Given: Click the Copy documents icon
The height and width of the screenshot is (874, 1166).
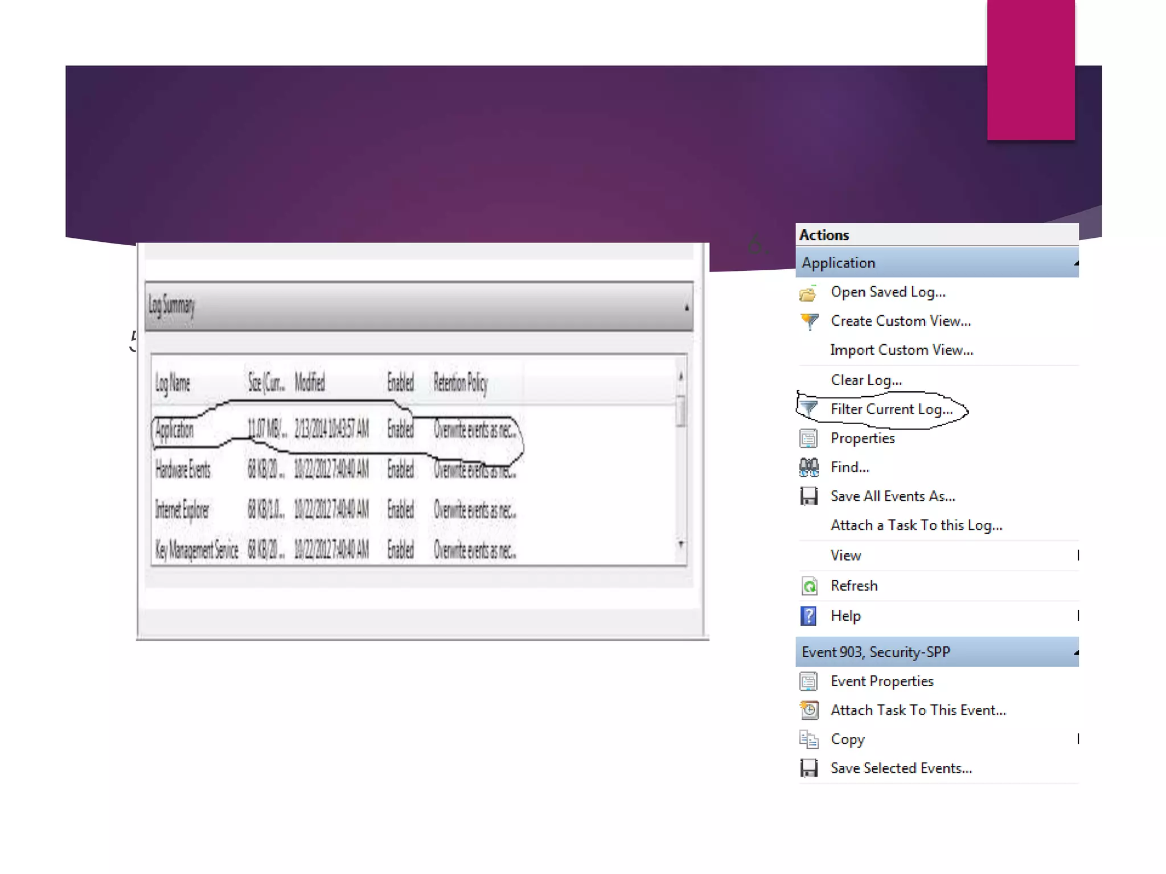Looking at the screenshot, I should pos(808,739).
